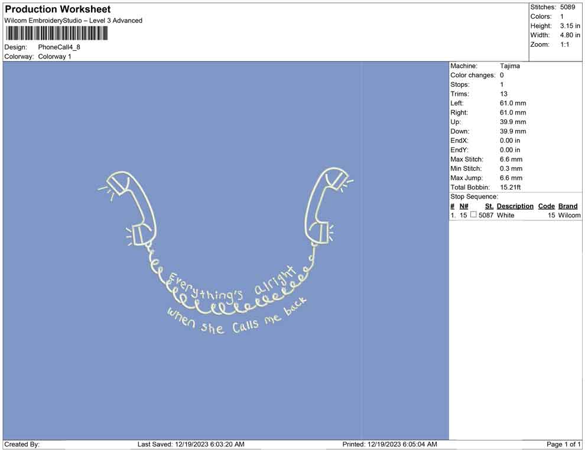The width and height of the screenshot is (585, 450).
Task: Click the white thread color swatch box
Action: (473, 215)
